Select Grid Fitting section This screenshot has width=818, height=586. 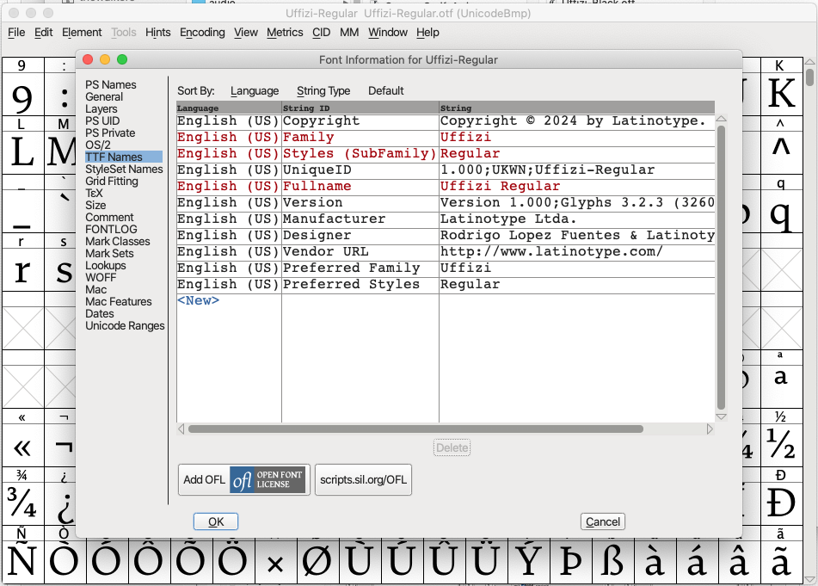[112, 181]
